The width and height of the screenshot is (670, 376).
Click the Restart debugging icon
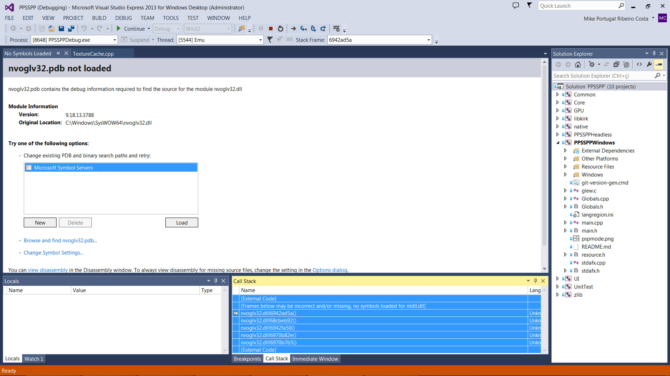click(x=281, y=29)
